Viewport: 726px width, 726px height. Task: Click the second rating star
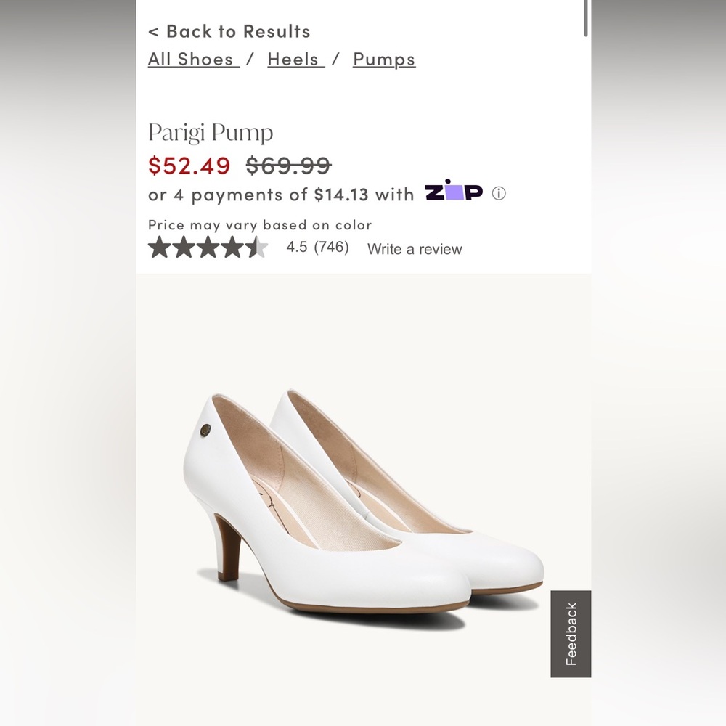coord(182,248)
